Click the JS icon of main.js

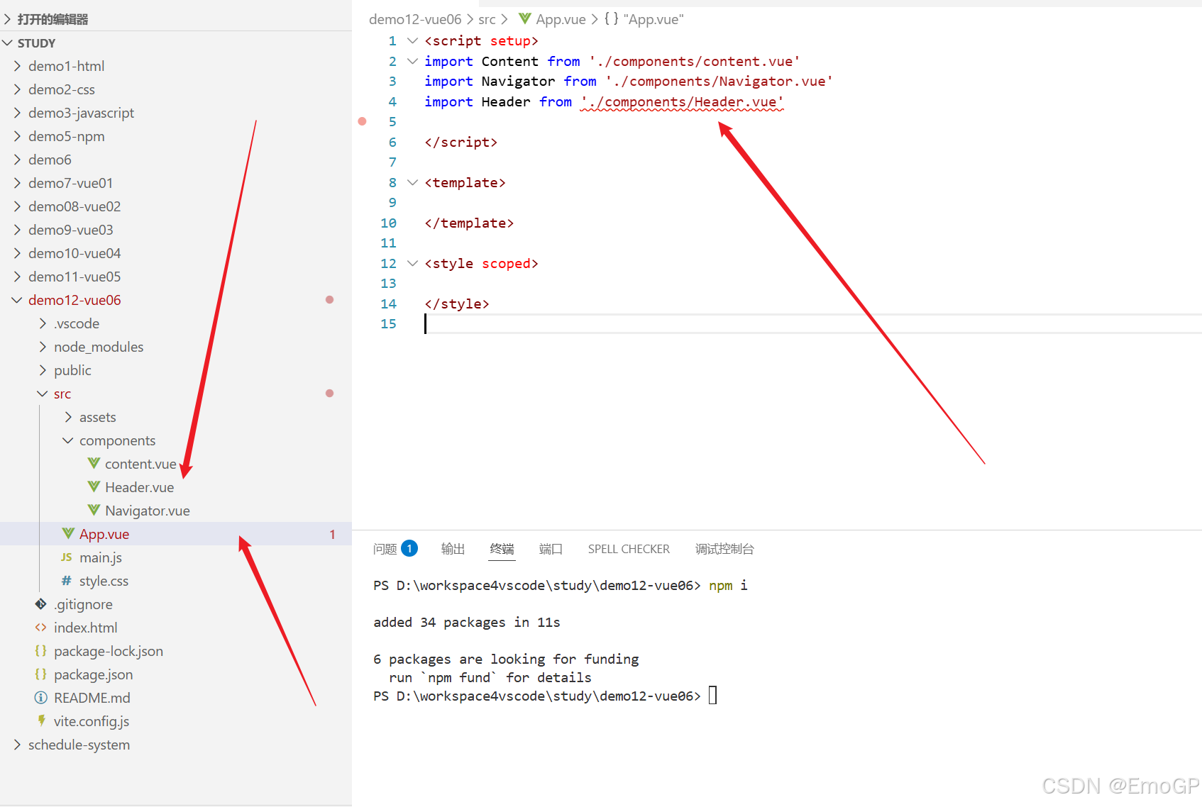[x=67, y=557]
